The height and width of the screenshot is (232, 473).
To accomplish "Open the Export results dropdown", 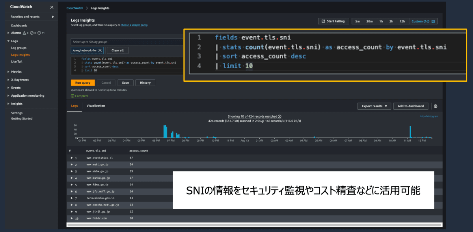I will (373, 106).
